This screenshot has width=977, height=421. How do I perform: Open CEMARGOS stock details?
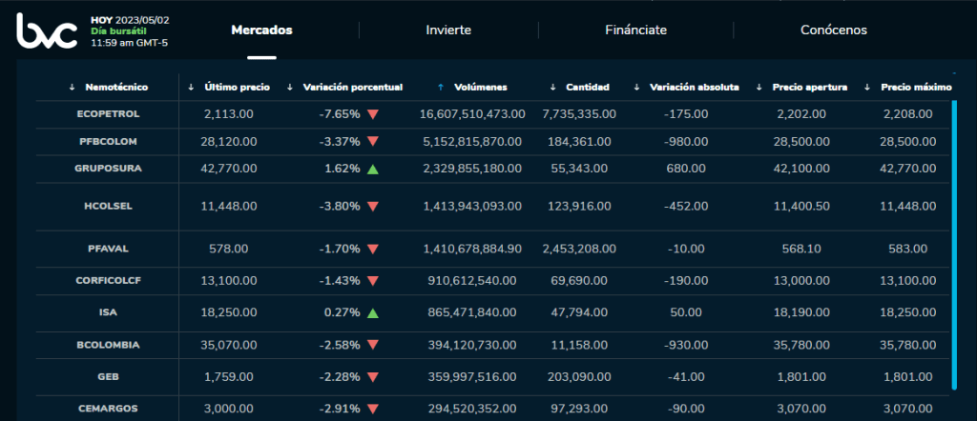pos(108,410)
